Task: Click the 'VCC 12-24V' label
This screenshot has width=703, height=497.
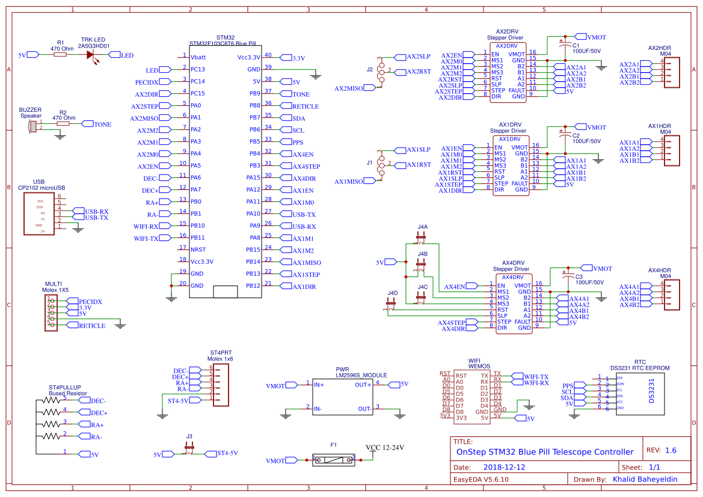Action: coord(385,447)
